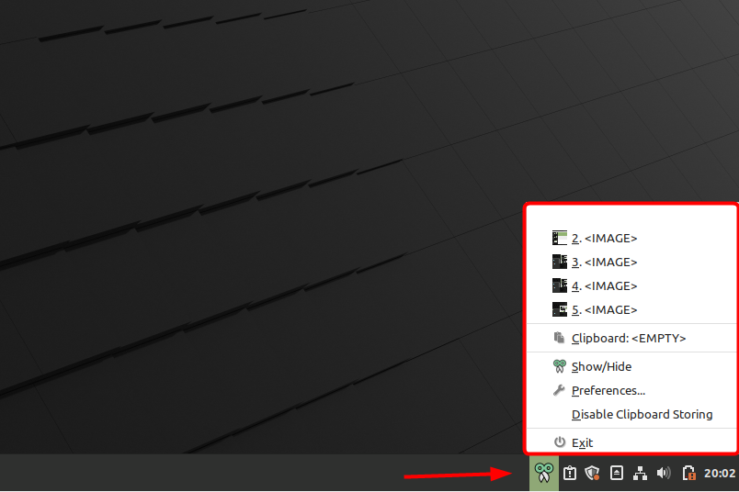Click the paste icon beside Clipboard: <EMPTY>
Image resolution: width=739 pixels, height=492 pixels.
coord(559,338)
